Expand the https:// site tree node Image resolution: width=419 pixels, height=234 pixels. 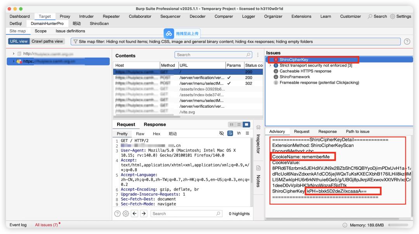click(x=14, y=61)
